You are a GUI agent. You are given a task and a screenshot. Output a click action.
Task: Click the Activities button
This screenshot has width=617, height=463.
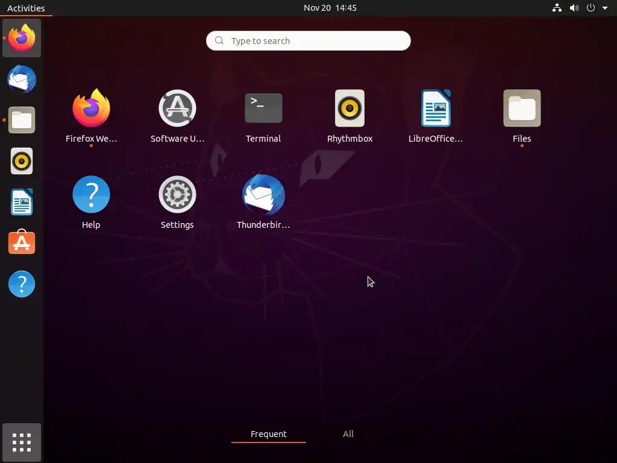click(x=26, y=8)
